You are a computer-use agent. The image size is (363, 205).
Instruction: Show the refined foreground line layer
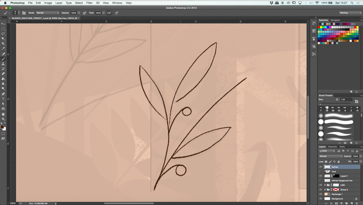click(320, 180)
